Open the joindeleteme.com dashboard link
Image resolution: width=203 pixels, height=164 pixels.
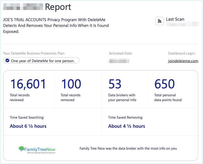tap(183, 61)
